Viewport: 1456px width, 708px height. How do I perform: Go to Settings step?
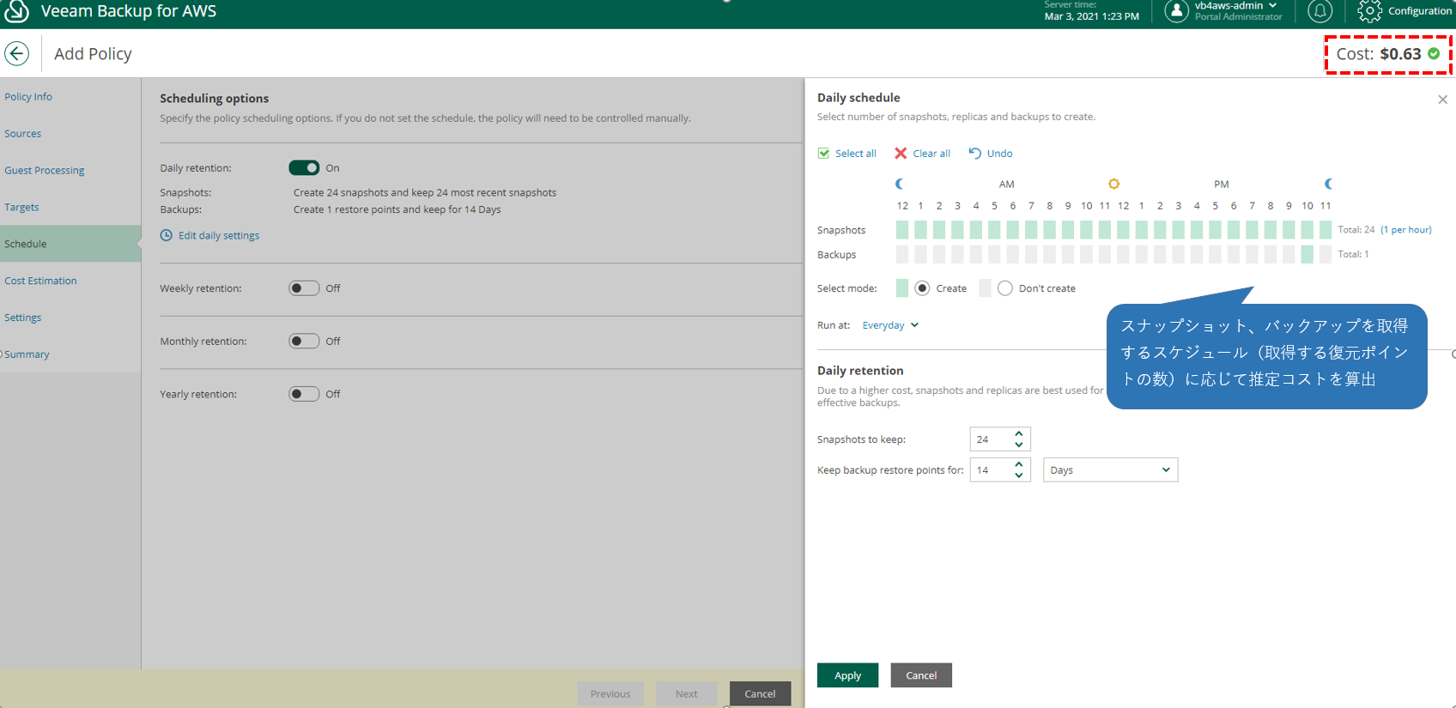tap(23, 318)
